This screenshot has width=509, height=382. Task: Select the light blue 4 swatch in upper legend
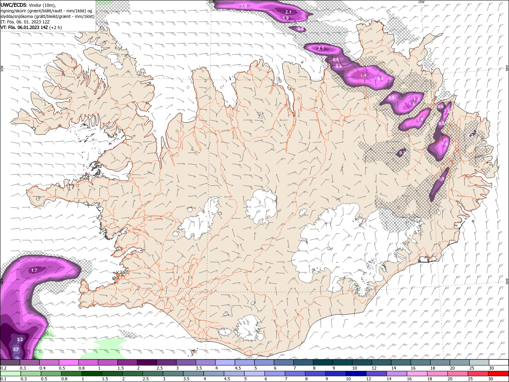click(225, 363)
